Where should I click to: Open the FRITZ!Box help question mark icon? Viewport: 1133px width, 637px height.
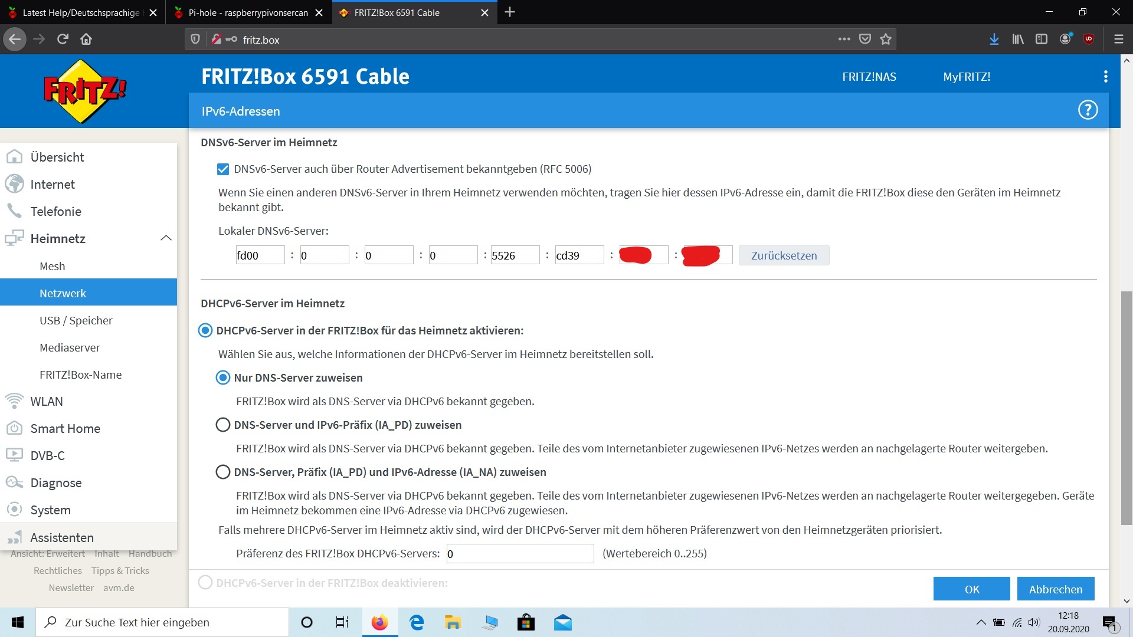[x=1088, y=110]
